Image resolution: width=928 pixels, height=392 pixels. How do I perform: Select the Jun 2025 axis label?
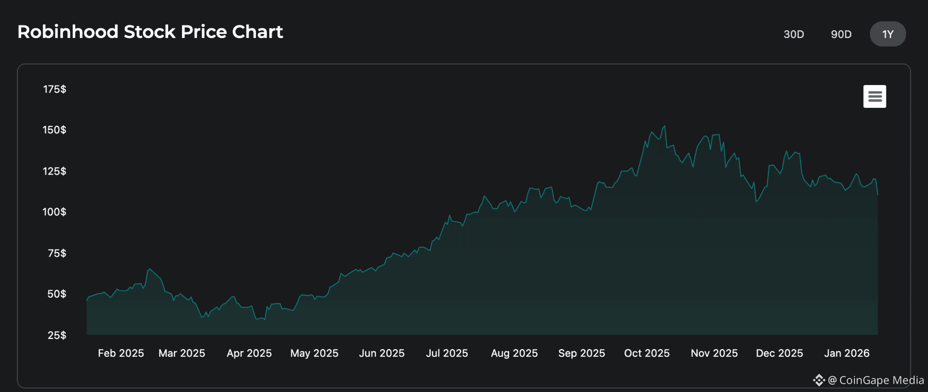(382, 353)
